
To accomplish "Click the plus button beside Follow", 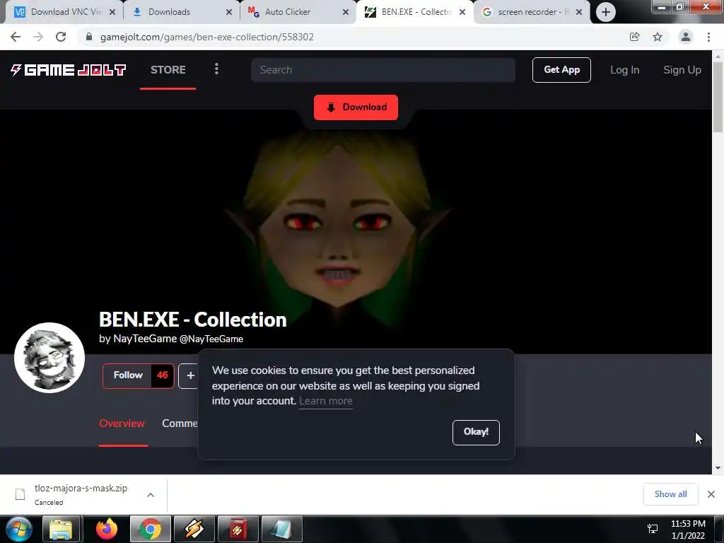I will [189, 375].
